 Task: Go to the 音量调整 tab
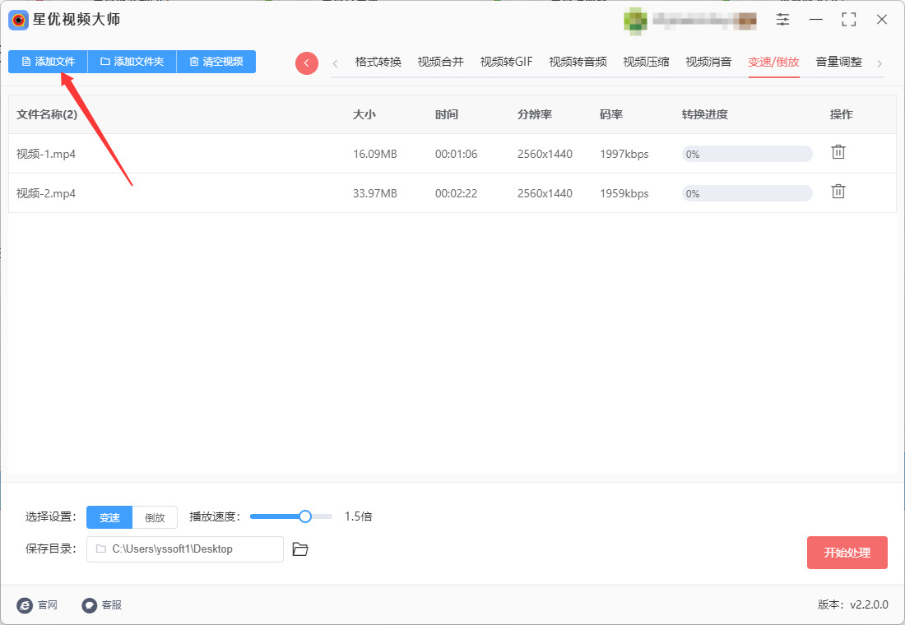click(x=838, y=62)
